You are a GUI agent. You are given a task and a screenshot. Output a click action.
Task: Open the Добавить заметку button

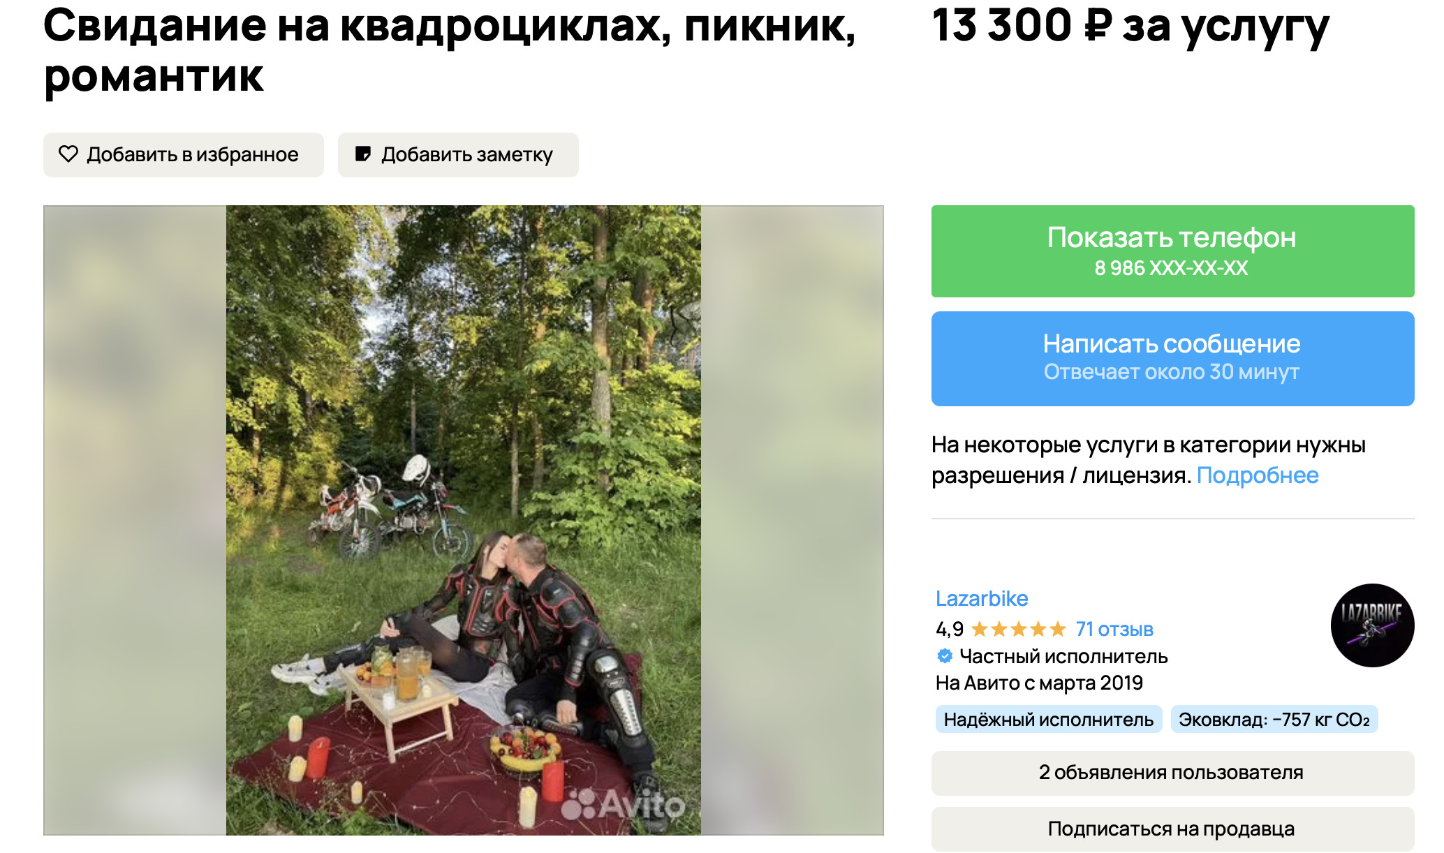(458, 155)
